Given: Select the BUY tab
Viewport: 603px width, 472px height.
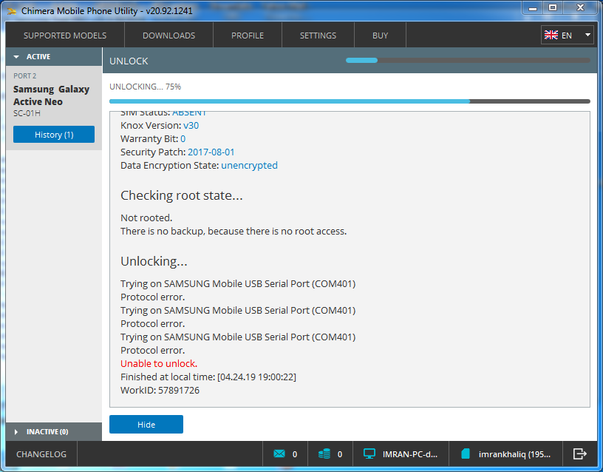Looking at the screenshot, I should pyautogui.click(x=380, y=36).
